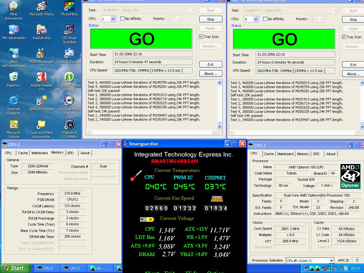This screenshot has height=273, width=364.
Task: Open Test dropdown in right stress window
Action: pos(336,10)
